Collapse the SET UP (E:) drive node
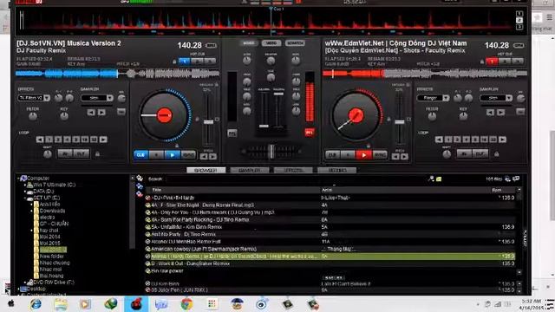The width and height of the screenshot is (555, 312). [25, 198]
